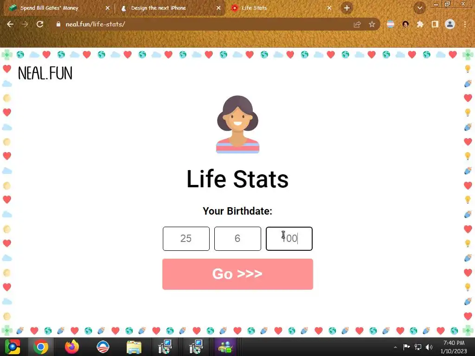Click the day birthdate field showing 25
The width and height of the screenshot is (475, 356).
186,239
